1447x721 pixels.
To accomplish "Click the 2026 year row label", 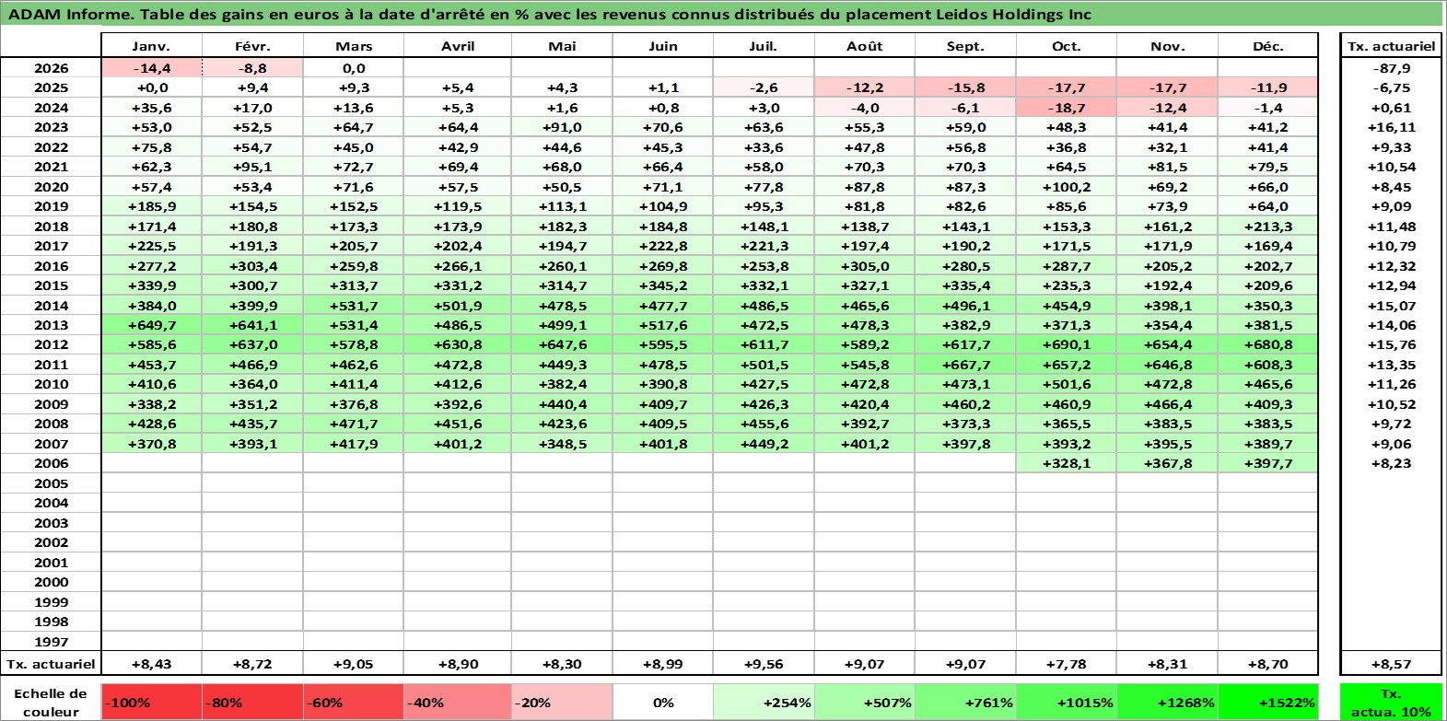I will (51, 68).
